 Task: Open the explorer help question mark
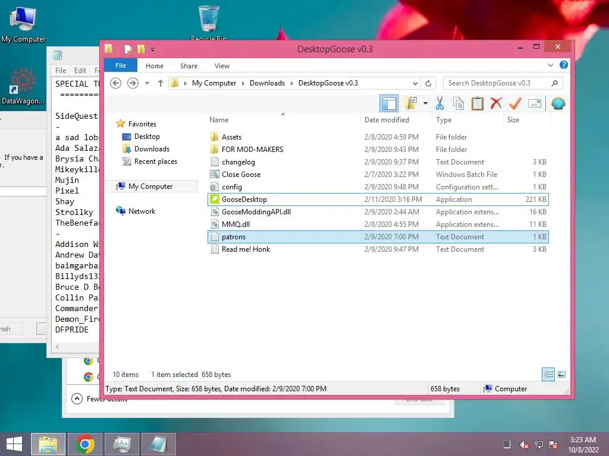point(564,65)
